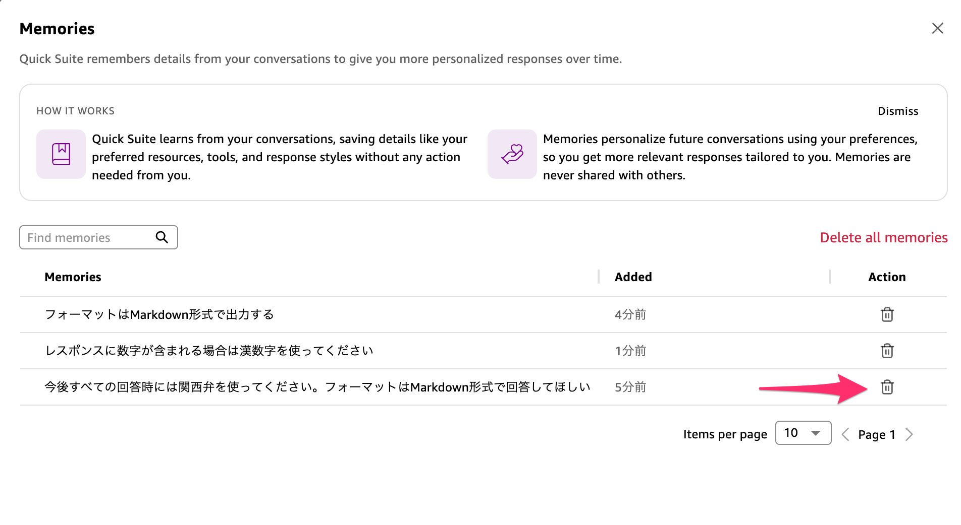The height and width of the screenshot is (525, 961).
Task: Click trash icon for the 漢数字 memory
Action: (887, 351)
